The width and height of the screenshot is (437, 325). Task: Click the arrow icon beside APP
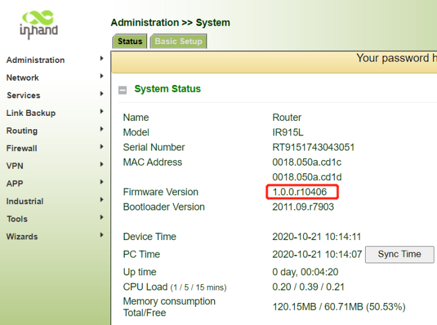click(102, 182)
